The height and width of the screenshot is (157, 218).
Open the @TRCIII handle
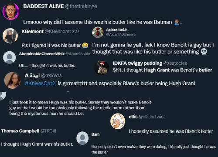tap(48, 131)
